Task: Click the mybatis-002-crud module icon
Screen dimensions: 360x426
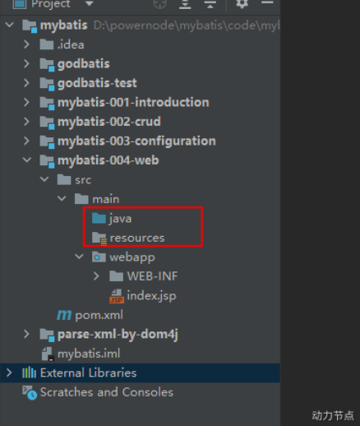Action: coord(47,123)
